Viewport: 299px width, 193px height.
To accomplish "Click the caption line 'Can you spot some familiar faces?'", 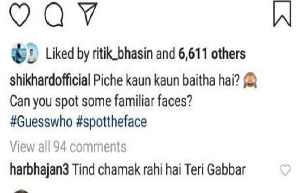I will click(100, 102).
